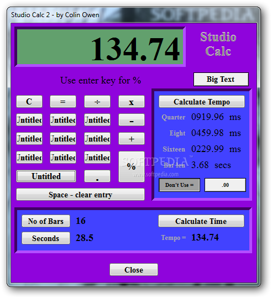The image size is (272, 298).
Task: Click the plus (+) operator key
Action: (x=132, y=139)
